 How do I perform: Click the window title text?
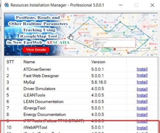pos(57,5)
